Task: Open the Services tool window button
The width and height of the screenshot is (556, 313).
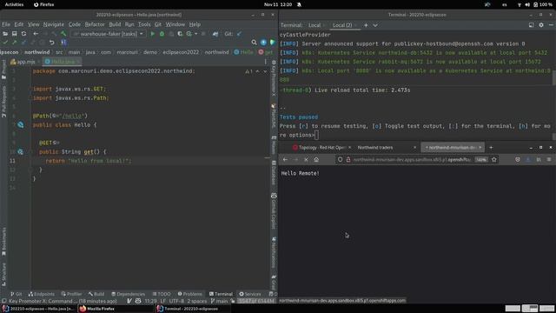Action: [250, 294]
